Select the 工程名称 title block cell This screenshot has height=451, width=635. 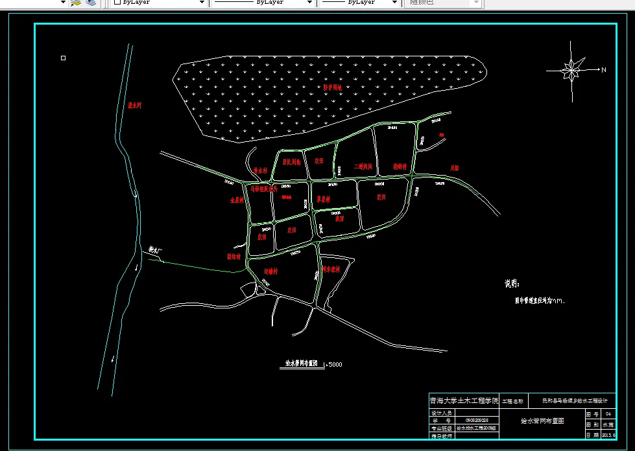tap(512, 401)
